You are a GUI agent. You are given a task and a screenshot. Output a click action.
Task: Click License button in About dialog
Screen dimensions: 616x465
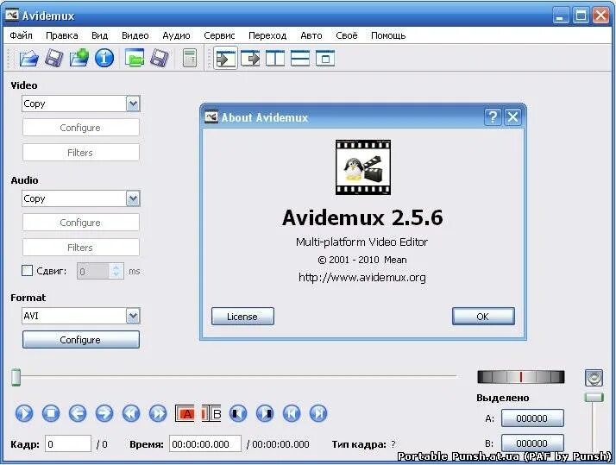[242, 317]
